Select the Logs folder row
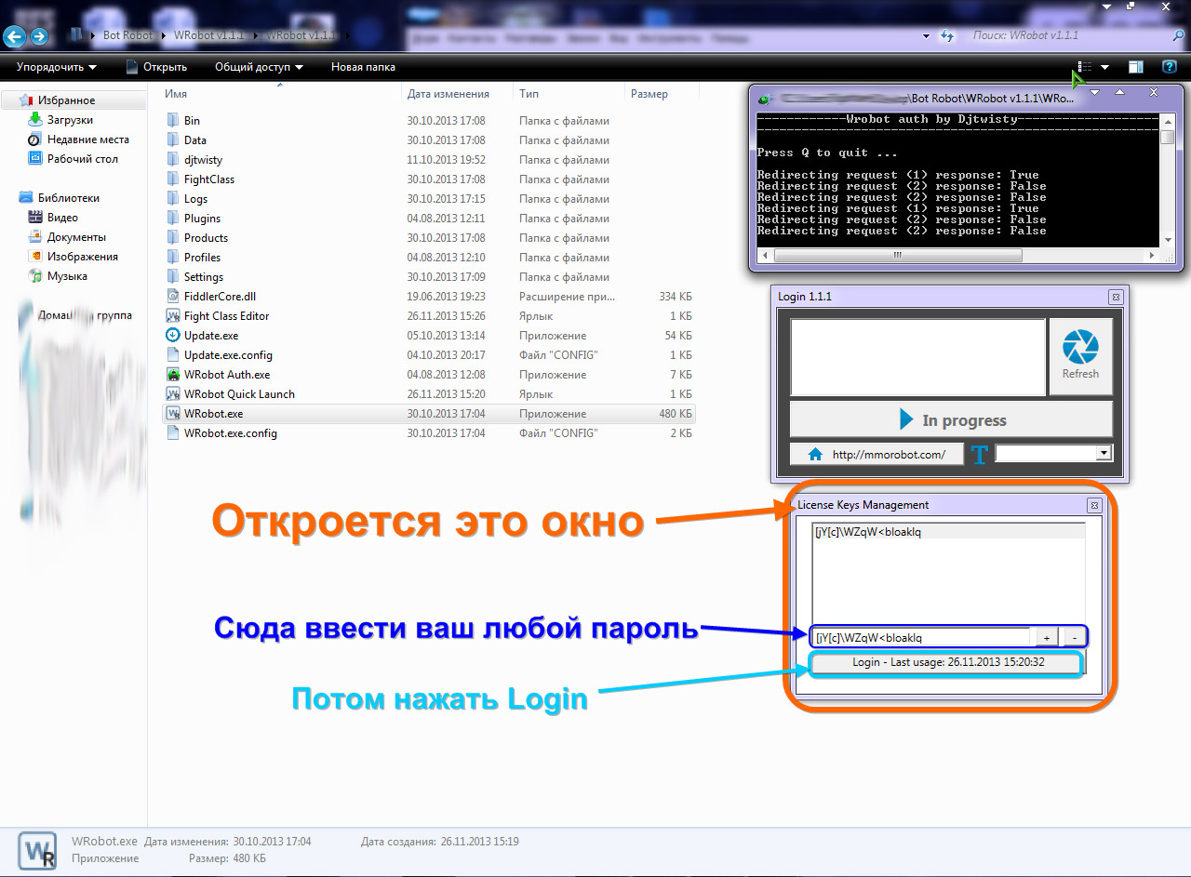This screenshot has width=1191, height=877. pyautogui.click(x=428, y=198)
